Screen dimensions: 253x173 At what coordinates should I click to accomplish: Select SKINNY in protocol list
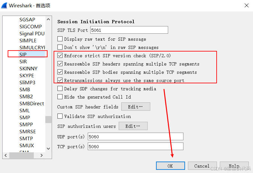click(28, 68)
